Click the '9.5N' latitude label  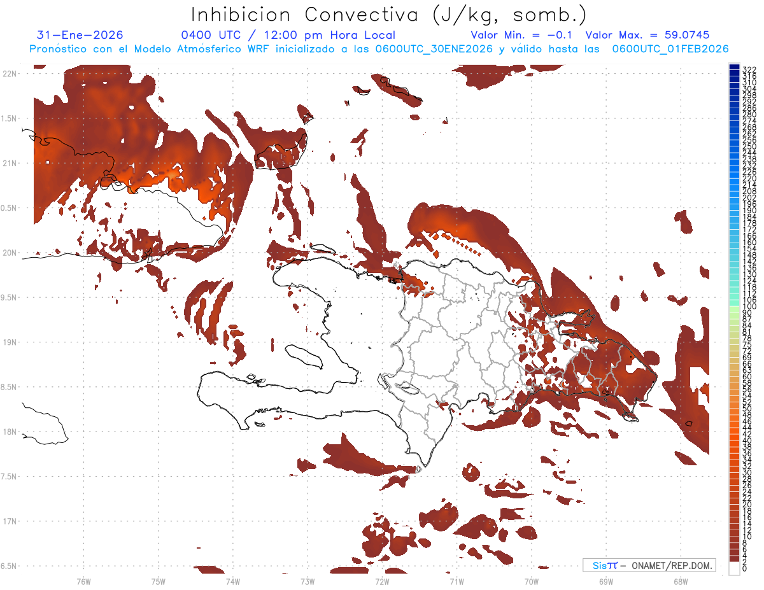[x=10, y=297]
